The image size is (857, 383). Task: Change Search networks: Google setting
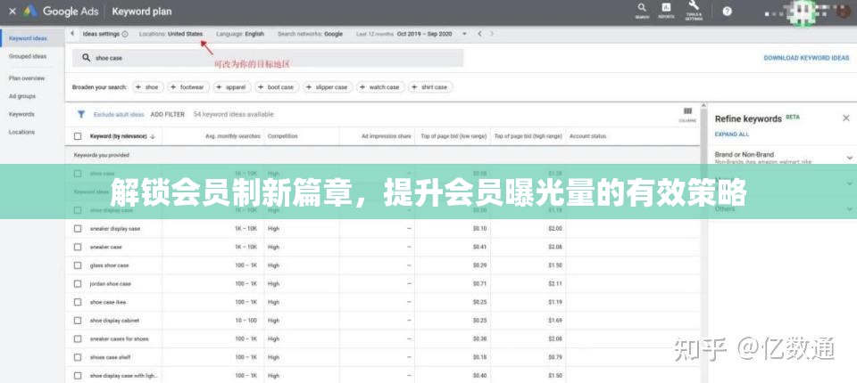point(310,34)
